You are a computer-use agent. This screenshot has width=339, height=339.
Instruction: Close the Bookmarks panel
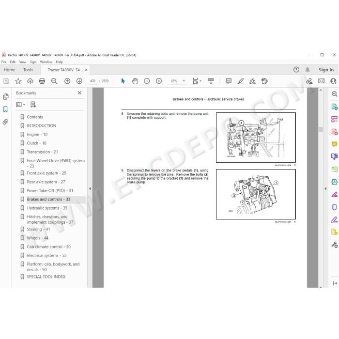coord(79,93)
